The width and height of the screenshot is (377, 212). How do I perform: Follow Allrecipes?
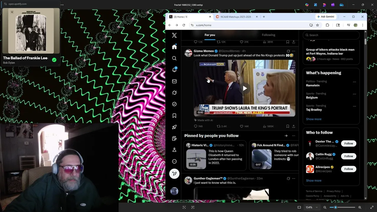(349, 169)
